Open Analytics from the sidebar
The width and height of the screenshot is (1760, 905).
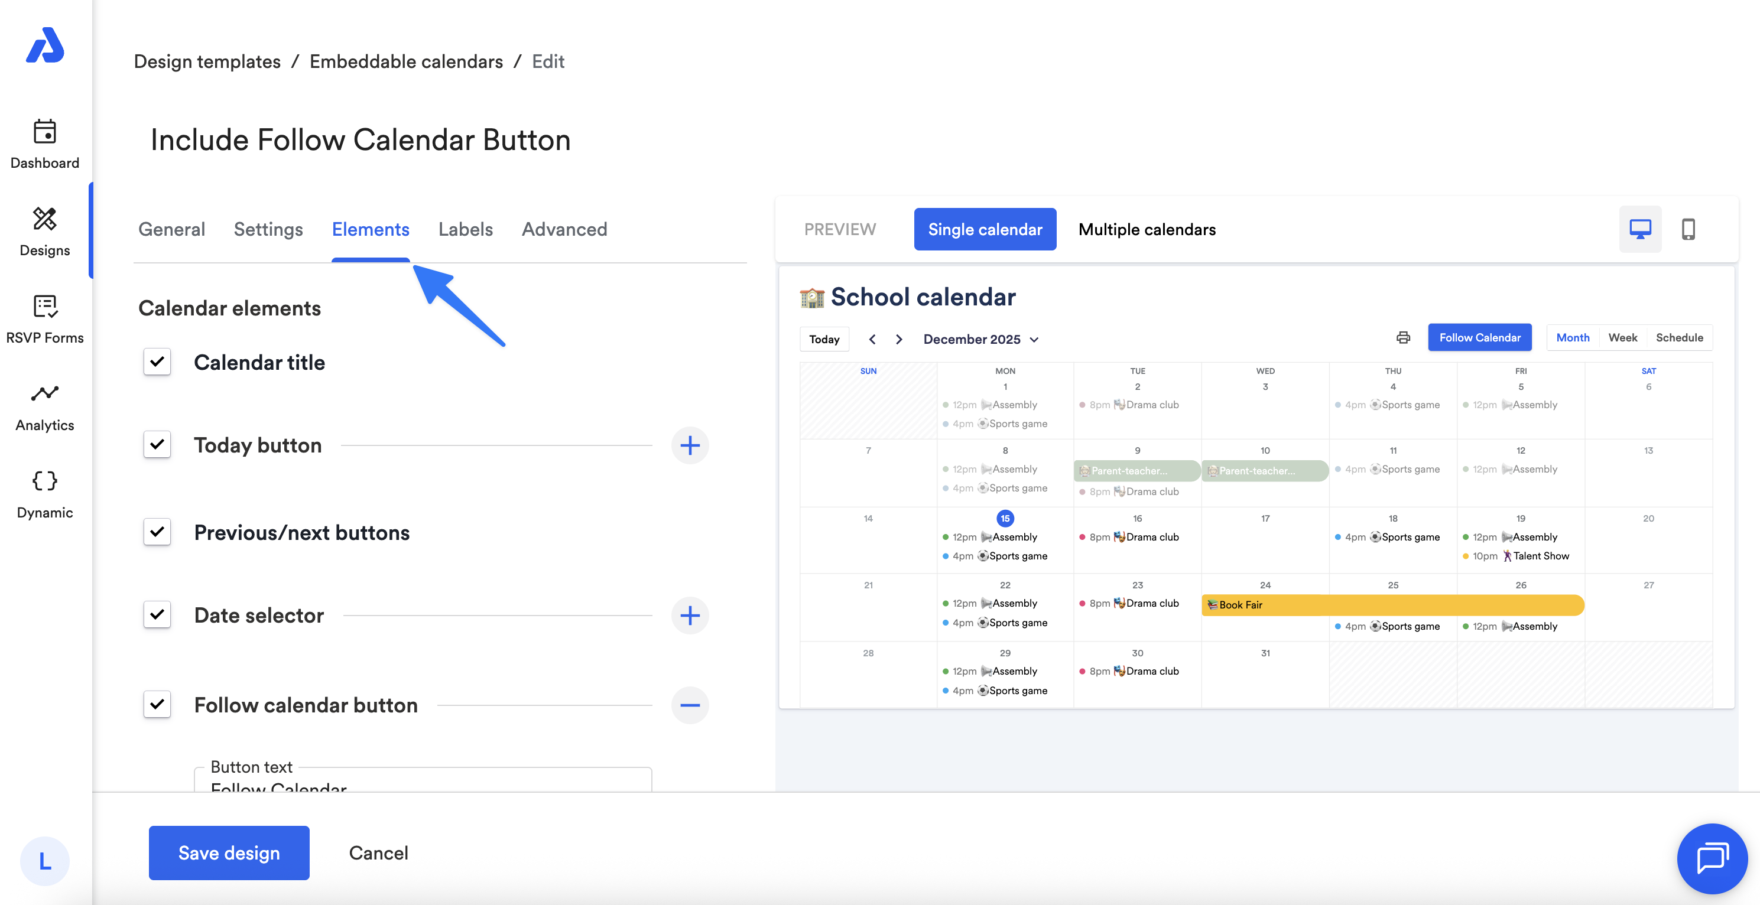pyautogui.click(x=44, y=393)
